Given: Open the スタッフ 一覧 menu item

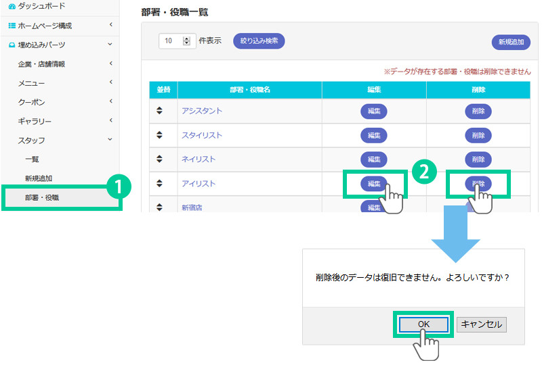Looking at the screenshot, I should tap(32, 159).
